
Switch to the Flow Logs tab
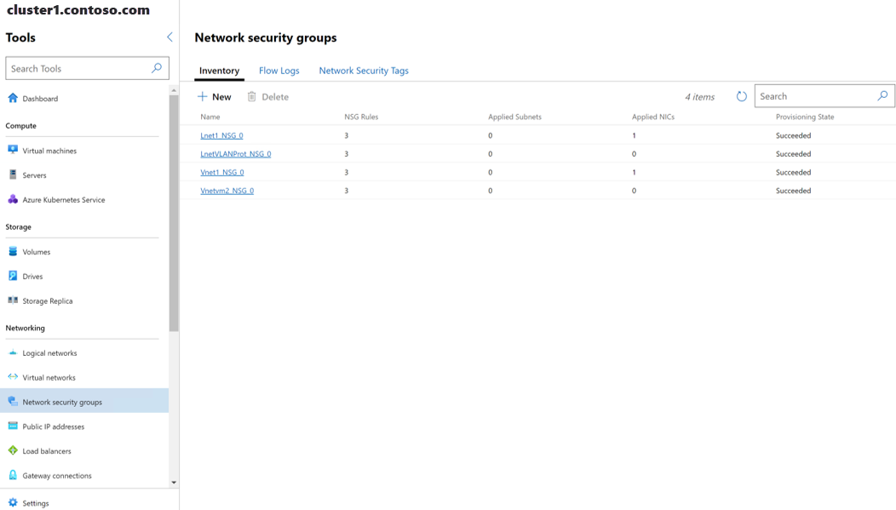click(279, 71)
